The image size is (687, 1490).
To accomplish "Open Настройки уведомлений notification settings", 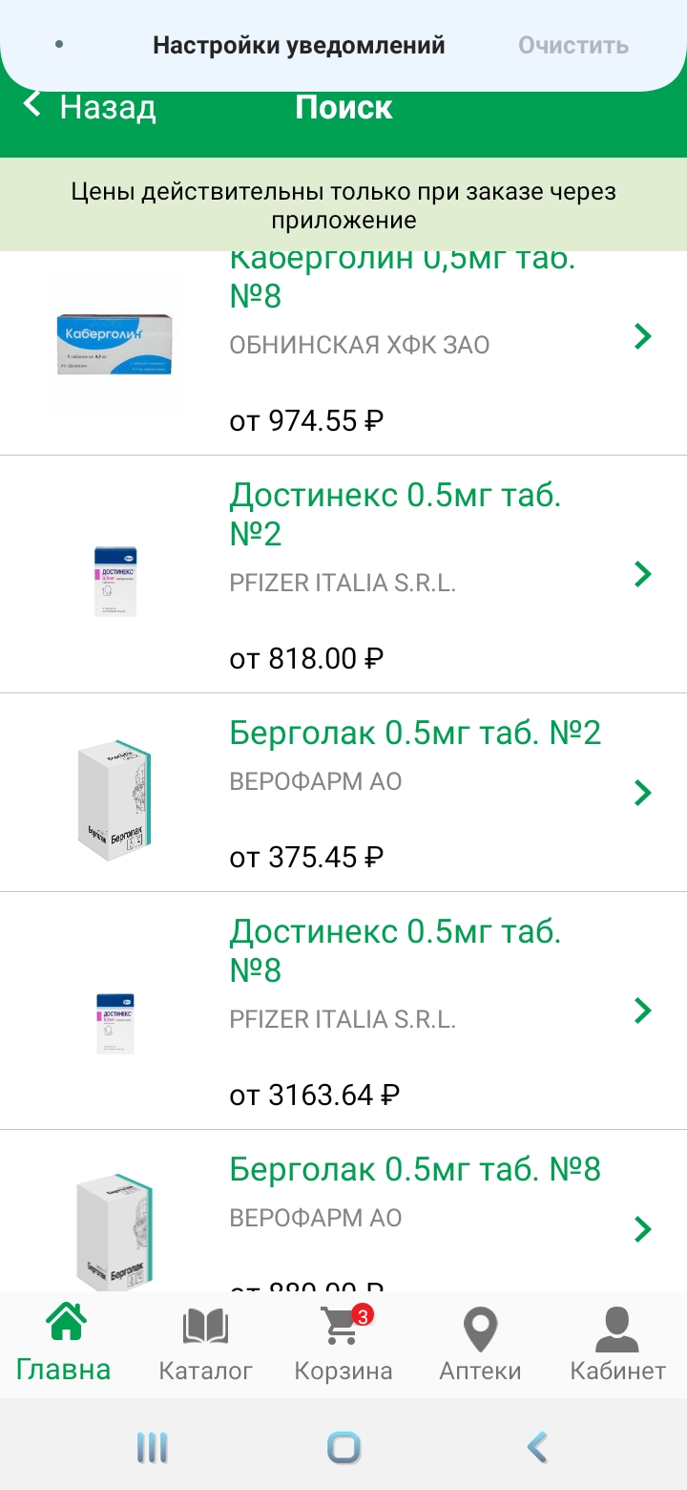I will point(299,45).
